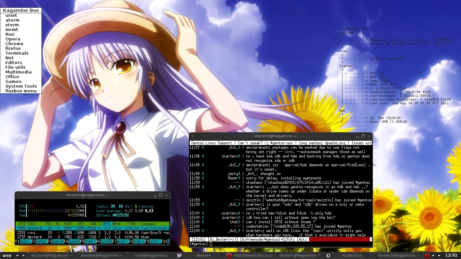Click F8 Nice plus in htop

click(x=137, y=242)
